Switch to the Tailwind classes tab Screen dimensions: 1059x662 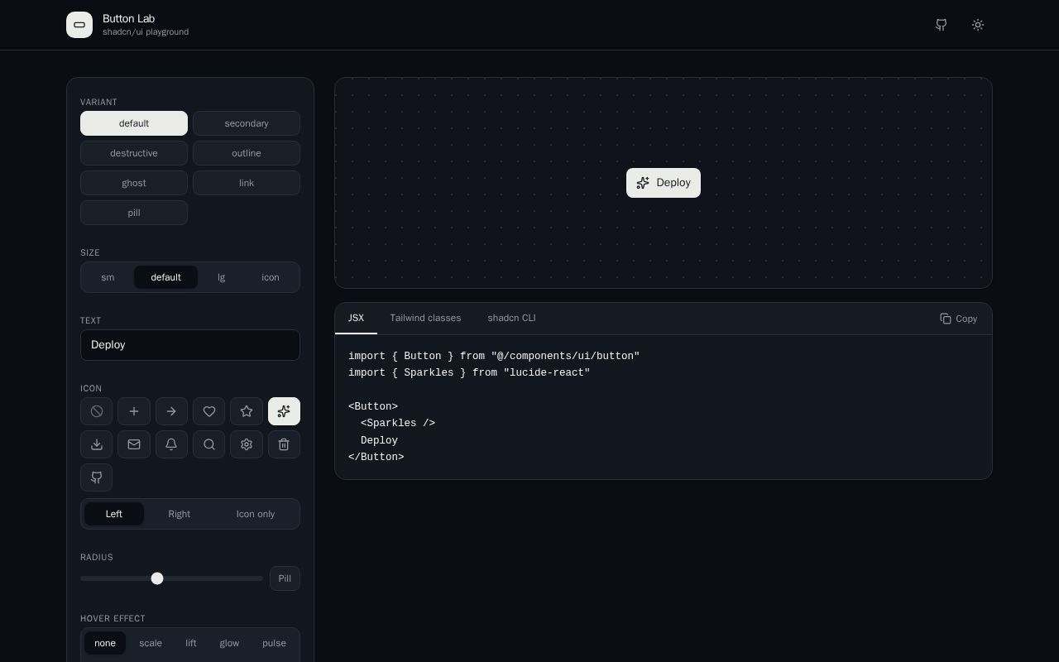point(425,318)
